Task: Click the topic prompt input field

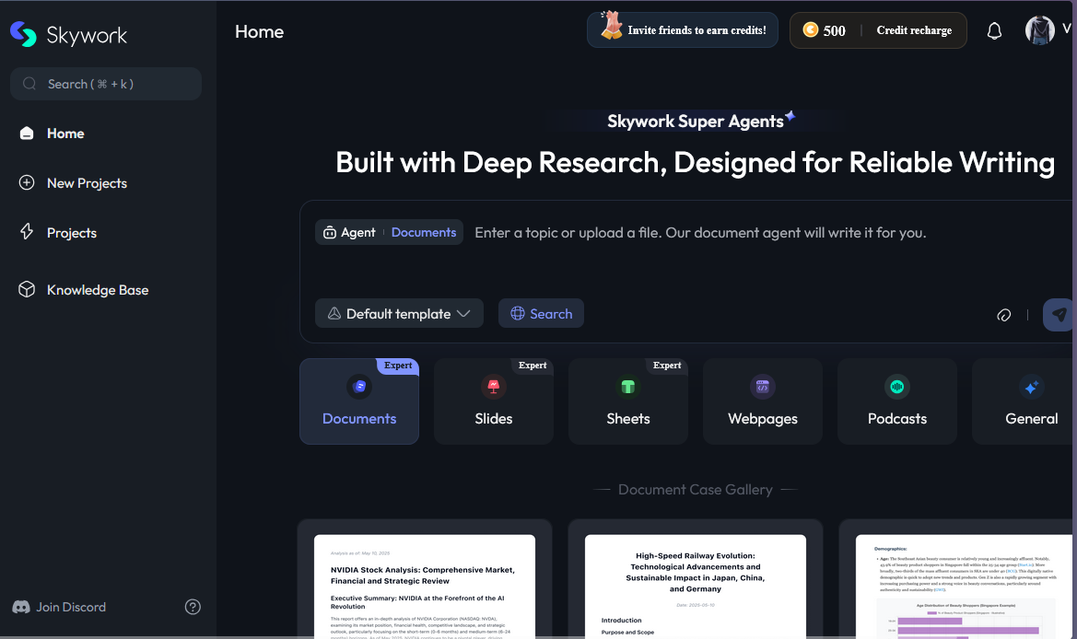Action: point(700,233)
